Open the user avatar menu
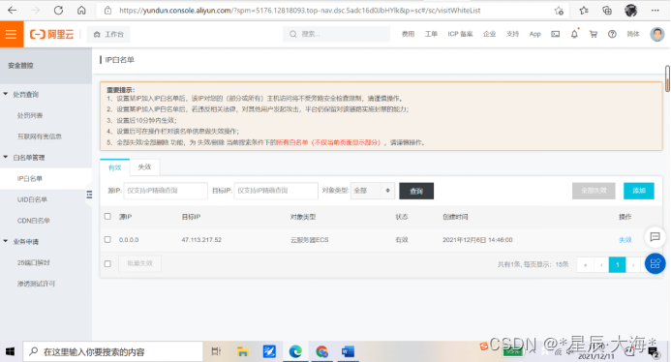Image resolution: width=671 pixels, height=362 pixels. click(656, 34)
